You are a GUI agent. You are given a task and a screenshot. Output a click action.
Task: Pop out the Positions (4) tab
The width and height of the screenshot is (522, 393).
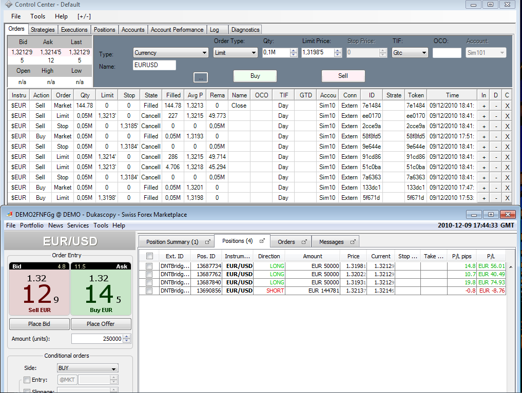262,241
